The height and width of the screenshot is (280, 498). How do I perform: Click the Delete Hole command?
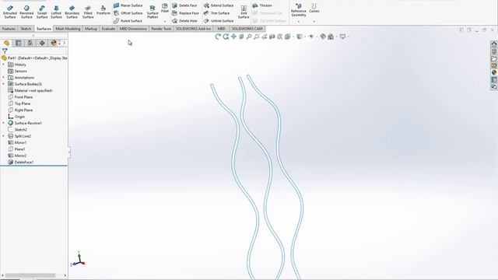coord(184,21)
